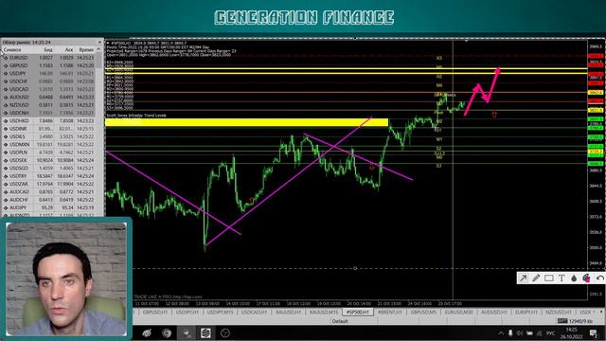Open Chrome from the taskbar
Viewport: 606px width, 341px height.
pyautogui.click(x=167, y=332)
